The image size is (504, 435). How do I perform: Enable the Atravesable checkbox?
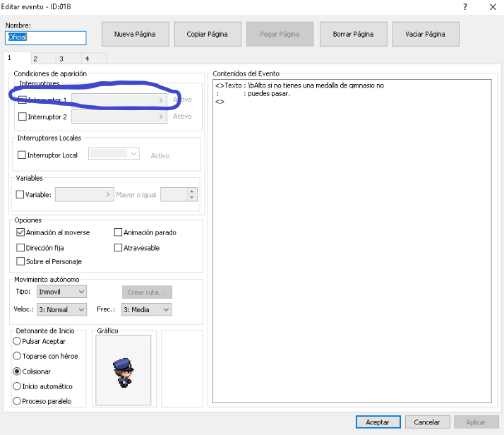coord(118,248)
